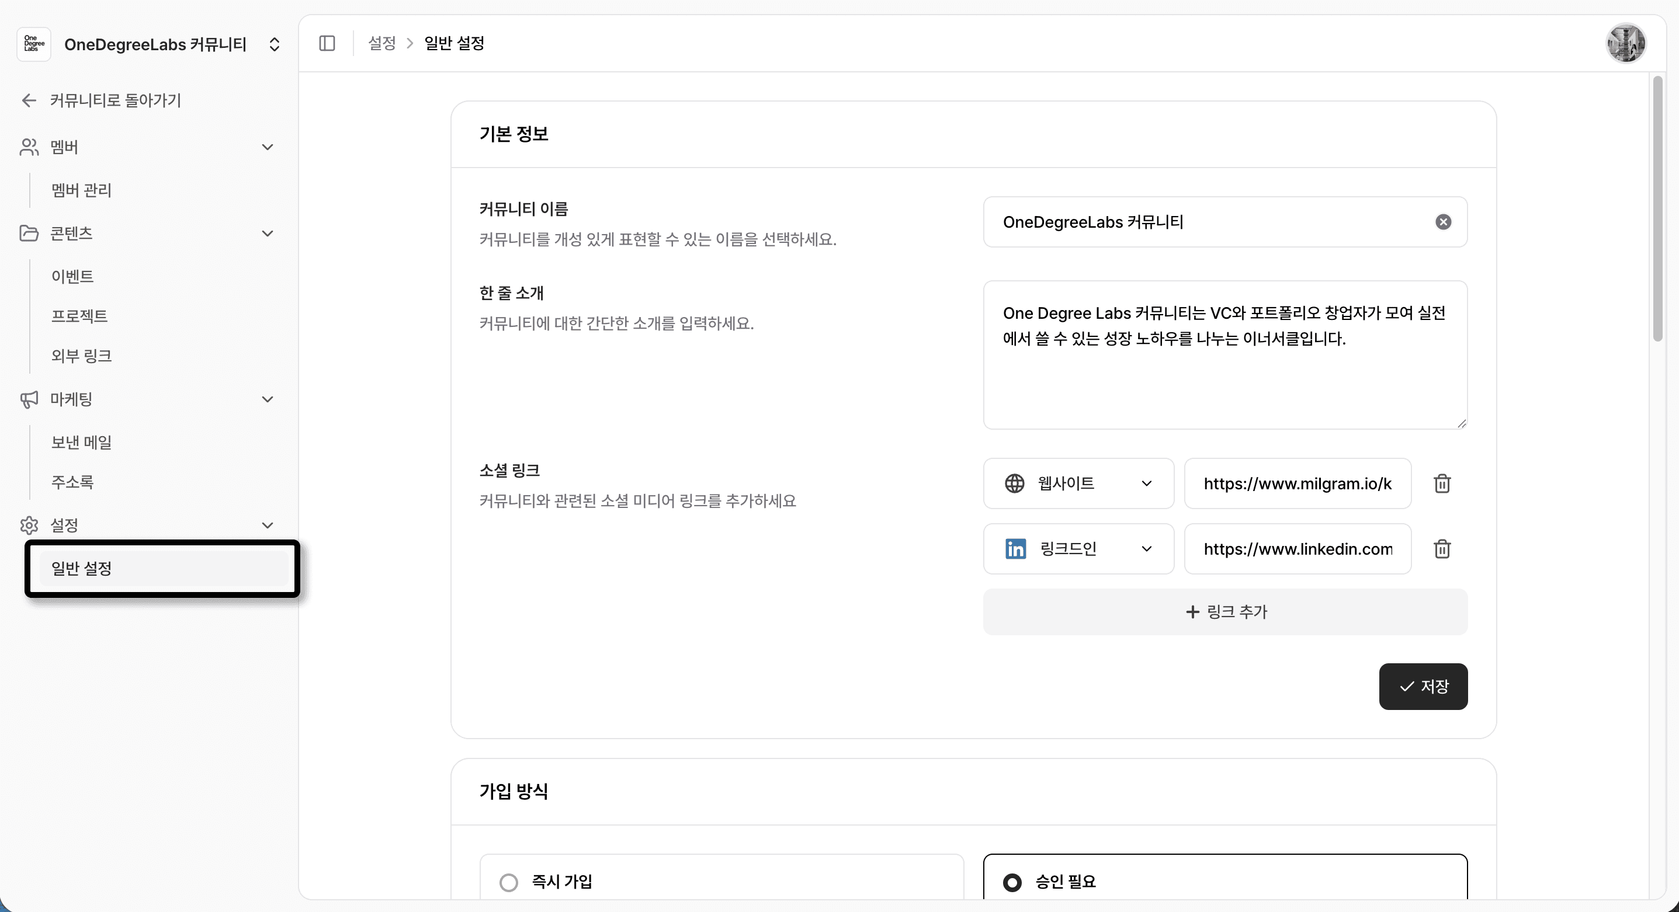The image size is (1679, 912).
Task: Click the OneDegreeLabs 커뮤니티 workspace name
Action: [x=155, y=44]
